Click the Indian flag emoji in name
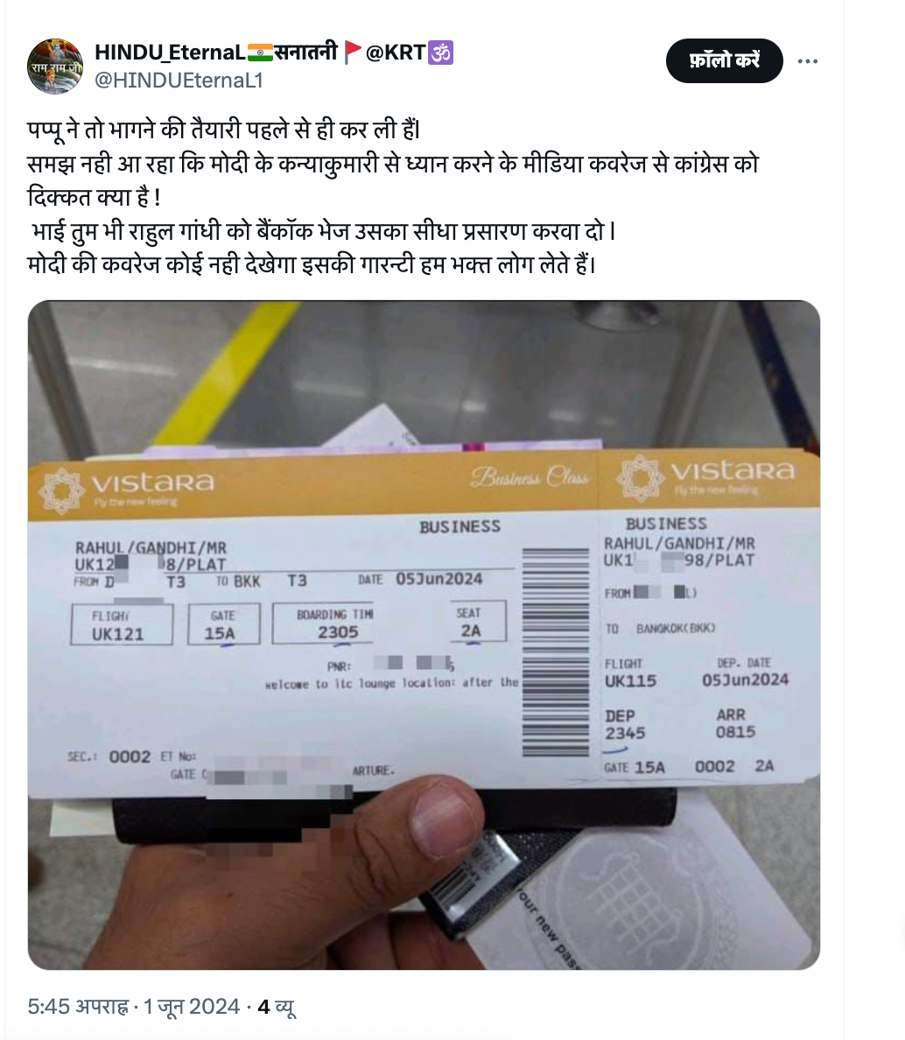 click(260, 52)
